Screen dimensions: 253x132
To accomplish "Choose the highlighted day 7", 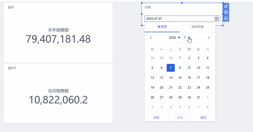I will (171, 68).
